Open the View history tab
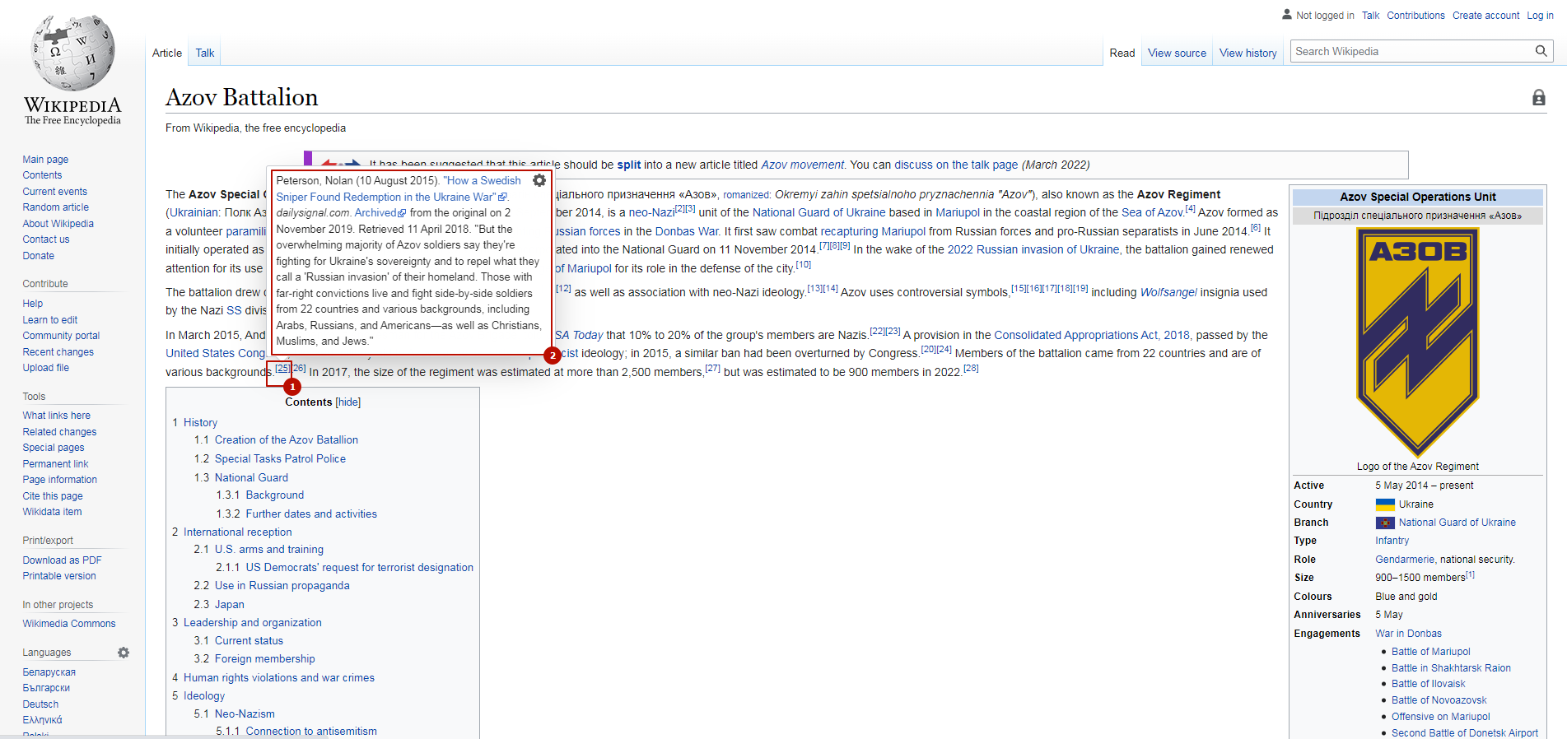Image resolution: width=1567 pixels, height=739 pixels. [1248, 53]
